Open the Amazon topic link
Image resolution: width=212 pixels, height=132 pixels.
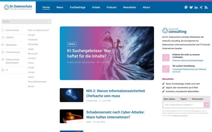tap(32, 58)
